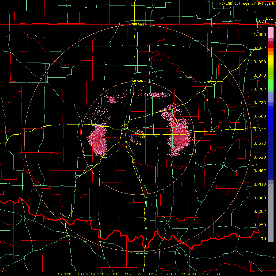Click the TH label on color scale
The height and width of the screenshot is (276, 276).
click(x=263, y=239)
